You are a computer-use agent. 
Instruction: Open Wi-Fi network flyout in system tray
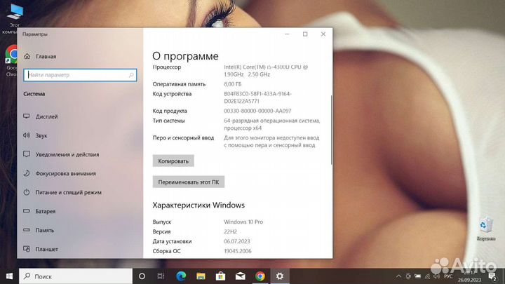click(427, 276)
